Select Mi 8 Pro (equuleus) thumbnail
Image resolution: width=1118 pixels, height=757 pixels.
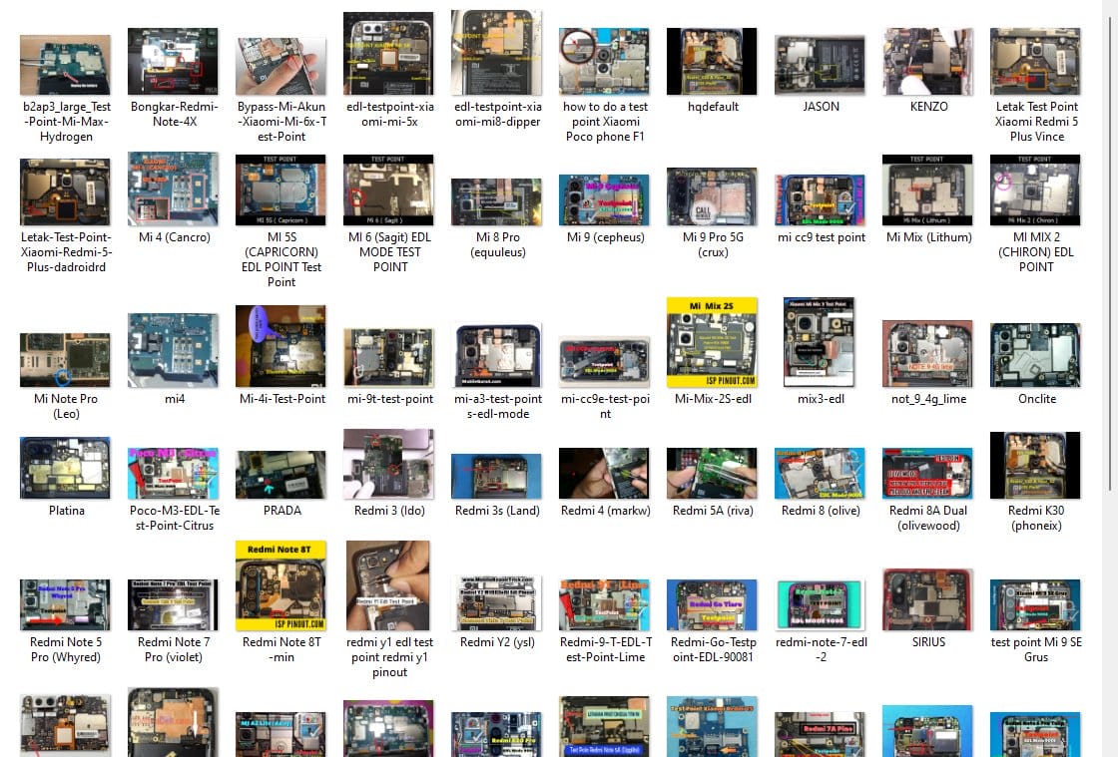496,201
